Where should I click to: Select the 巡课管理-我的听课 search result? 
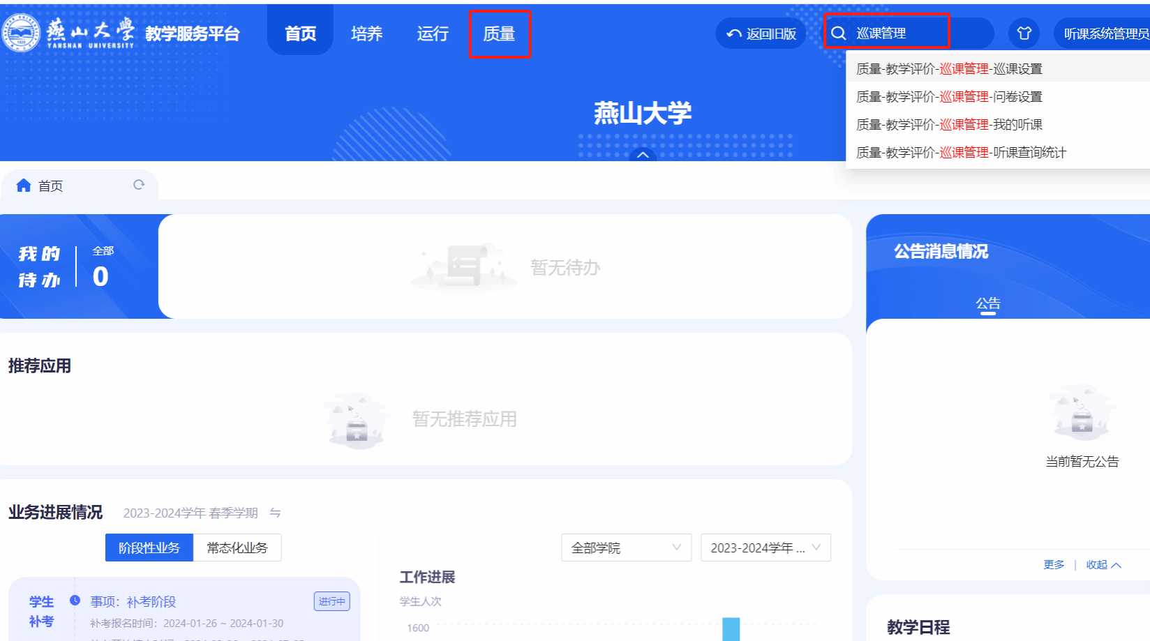[949, 124]
